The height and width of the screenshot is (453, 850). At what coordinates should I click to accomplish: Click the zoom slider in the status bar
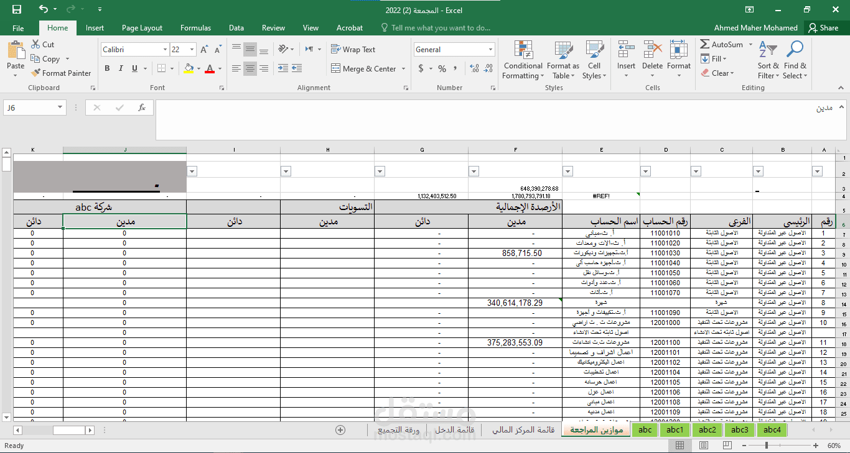pos(781,446)
